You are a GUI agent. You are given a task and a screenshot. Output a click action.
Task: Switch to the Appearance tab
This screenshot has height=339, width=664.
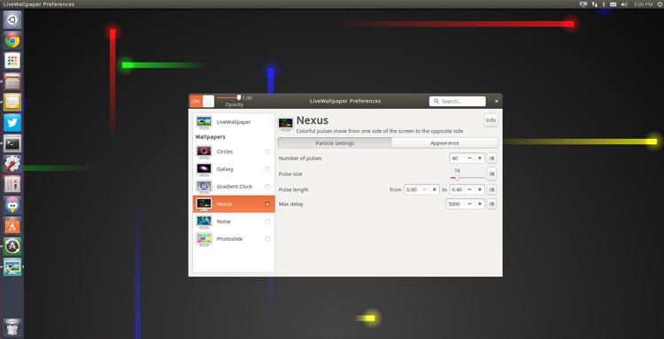[x=444, y=143]
